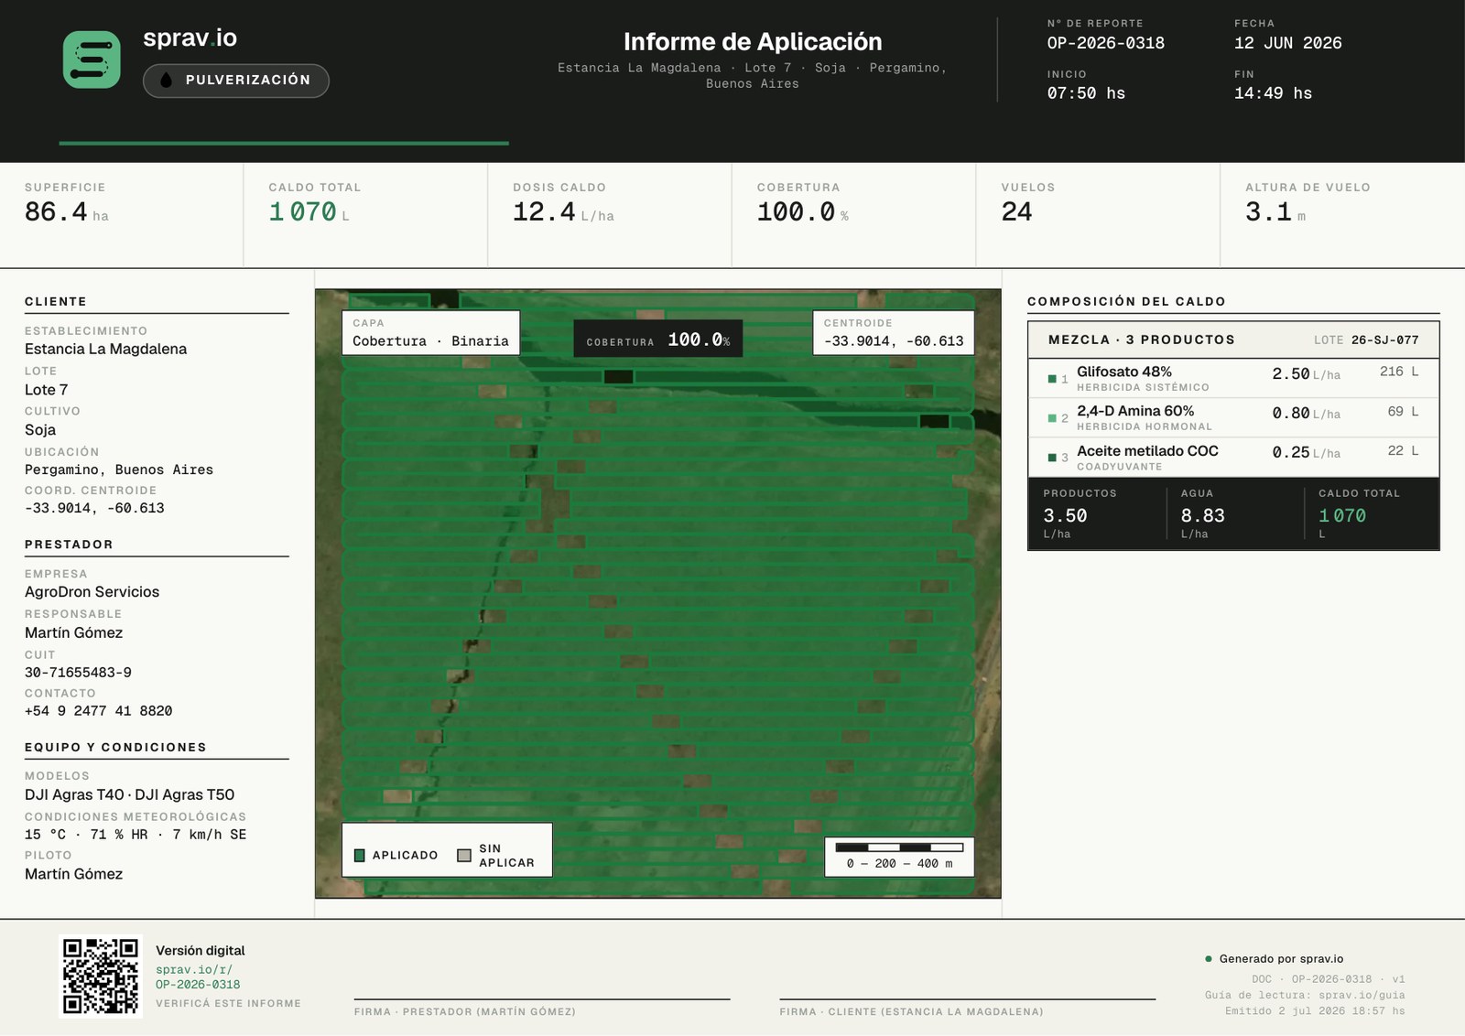Select the Capa Cobertura · Binaria box
The image size is (1465, 1036).
431,333
